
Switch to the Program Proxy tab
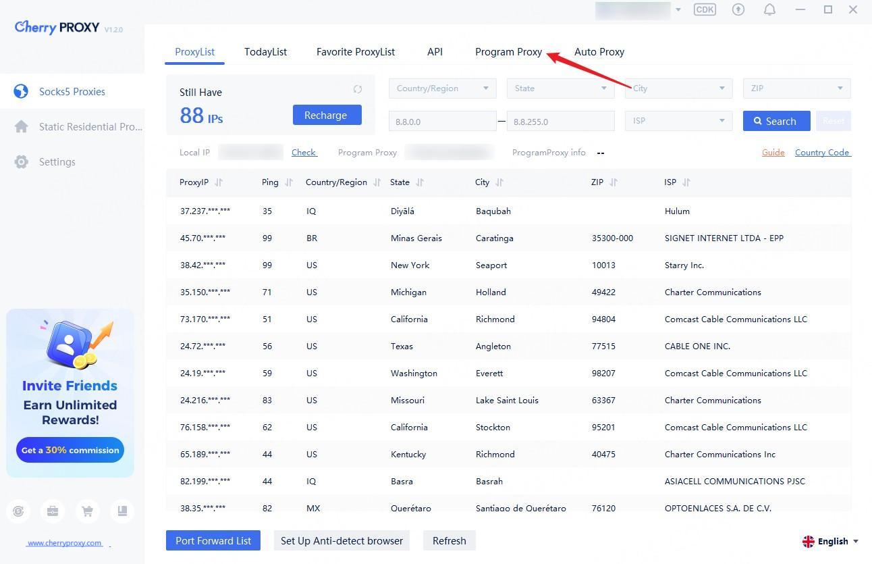click(508, 52)
